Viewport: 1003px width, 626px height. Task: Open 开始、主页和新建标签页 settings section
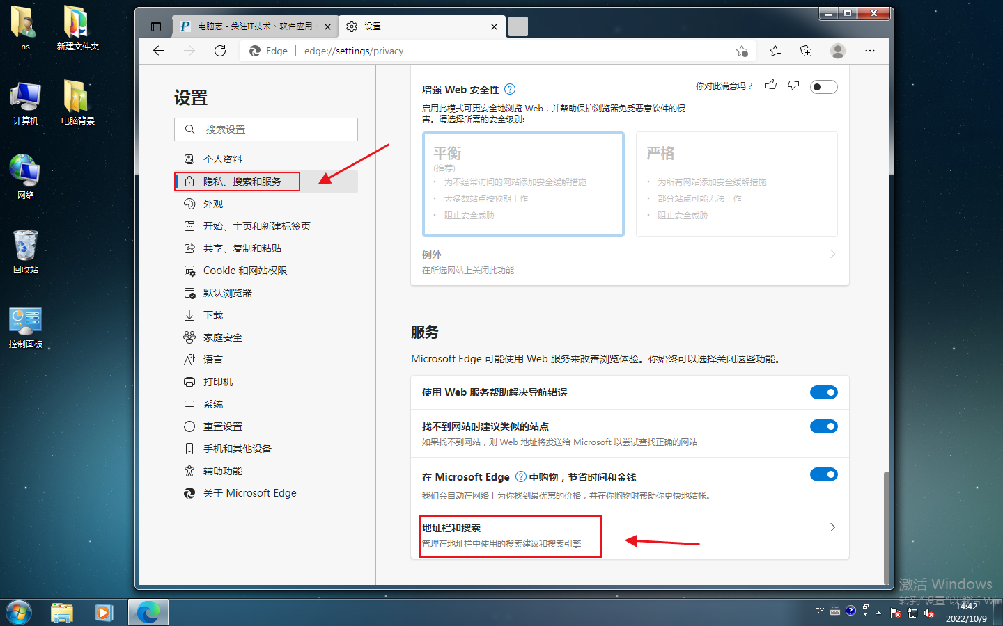pyautogui.click(x=266, y=226)
